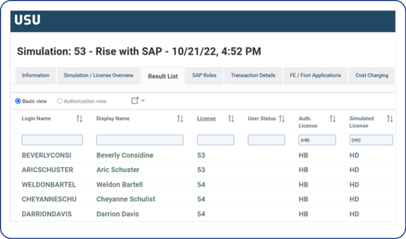406x239 pixels.
Task: Click the License column header link
Action: (206, 119)
